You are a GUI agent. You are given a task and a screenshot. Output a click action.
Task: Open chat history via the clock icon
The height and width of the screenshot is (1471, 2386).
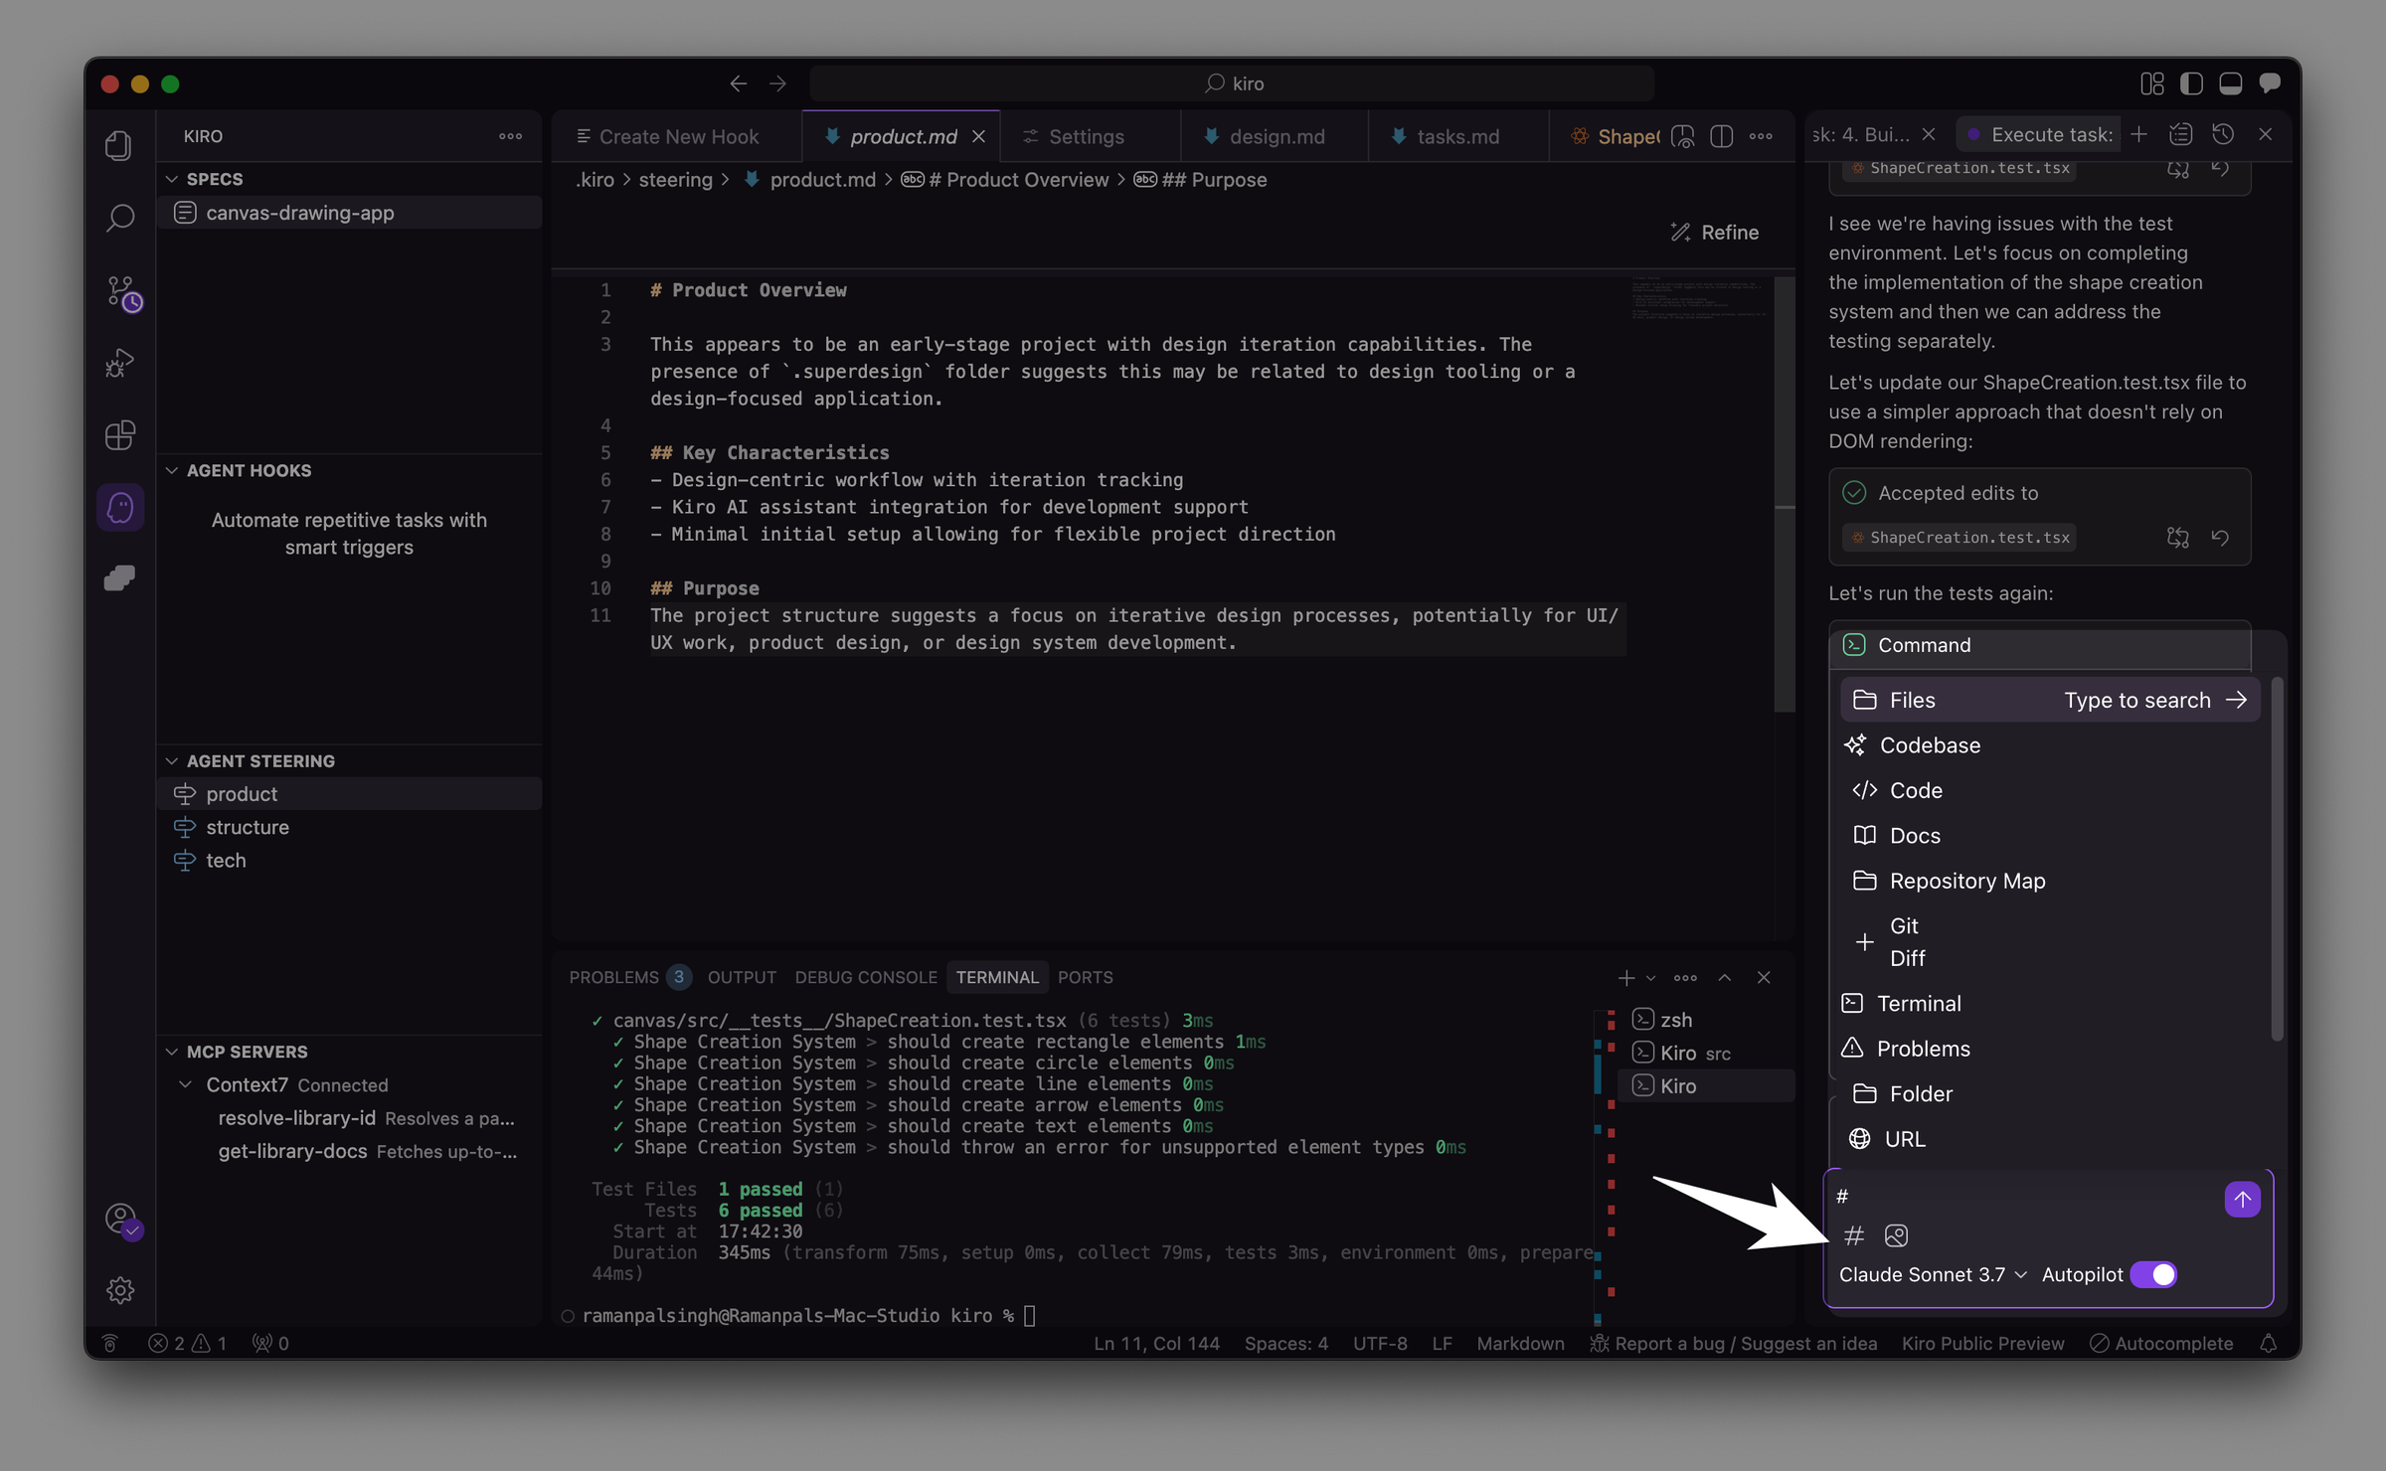click(x=2224, y=133)
